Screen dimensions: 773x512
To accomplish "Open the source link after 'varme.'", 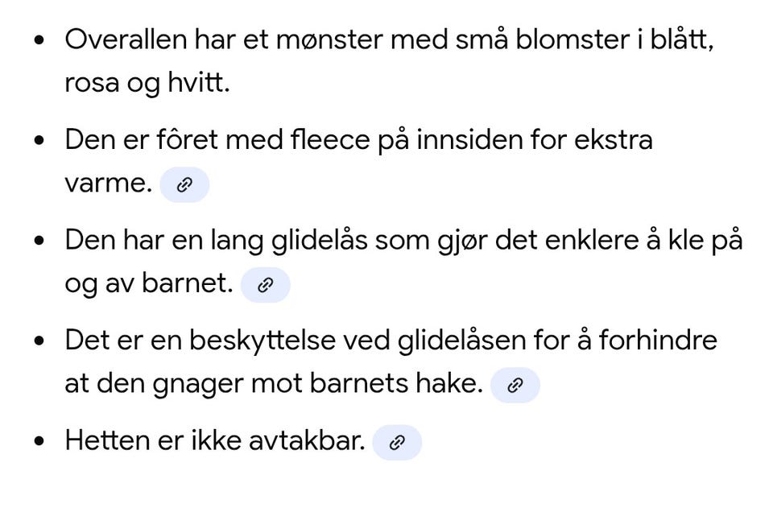I will [184, 185].
